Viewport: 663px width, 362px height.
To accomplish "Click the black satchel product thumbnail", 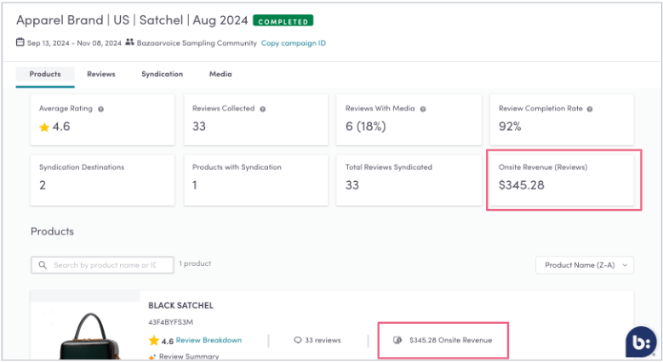I will [90, 337].
